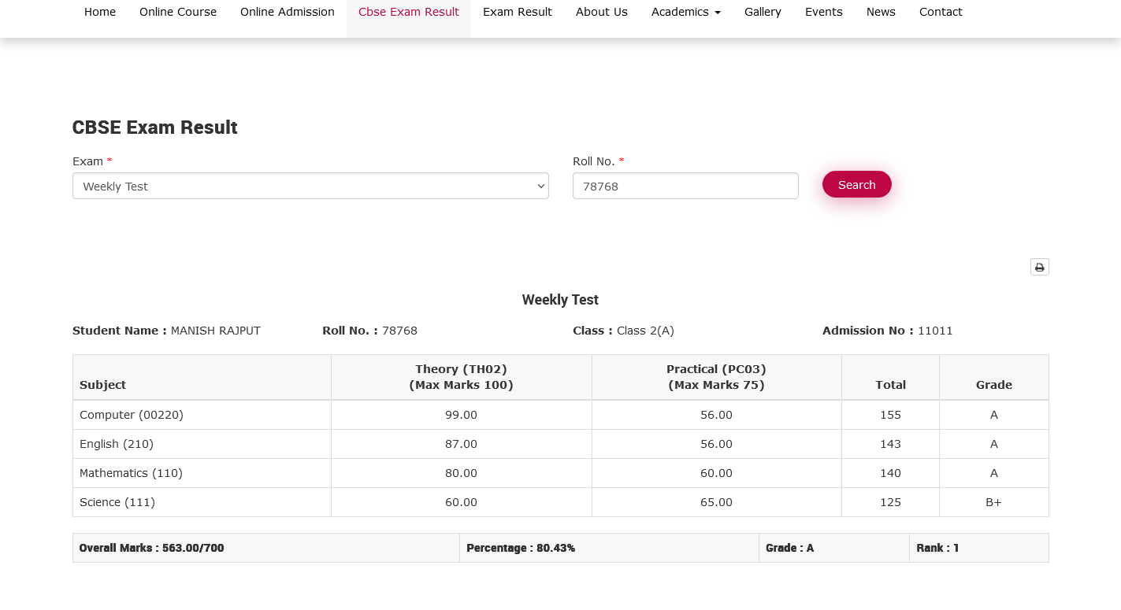Click the Theory (TH02) column header

[462, 377]
